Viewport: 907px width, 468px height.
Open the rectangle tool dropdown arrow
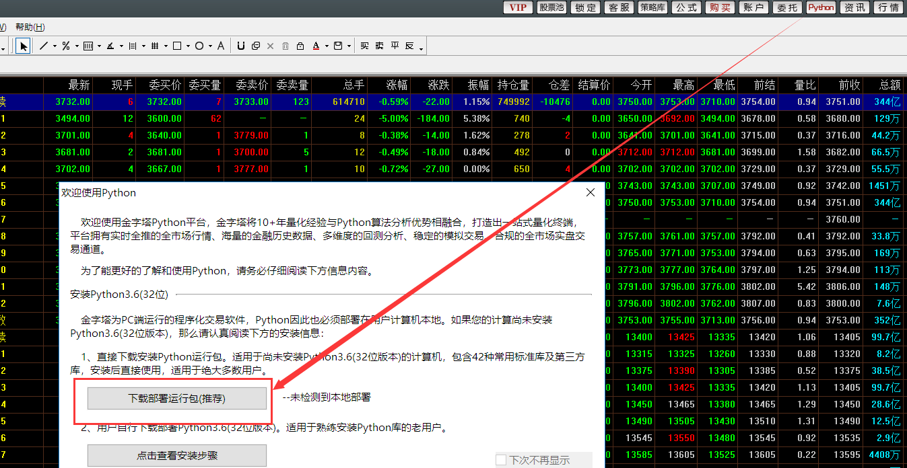click(188, 46)
